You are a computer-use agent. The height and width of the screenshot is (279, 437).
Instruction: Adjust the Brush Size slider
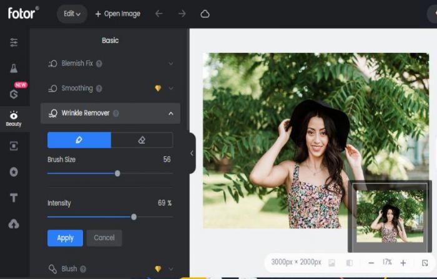[x=117, y=173]
